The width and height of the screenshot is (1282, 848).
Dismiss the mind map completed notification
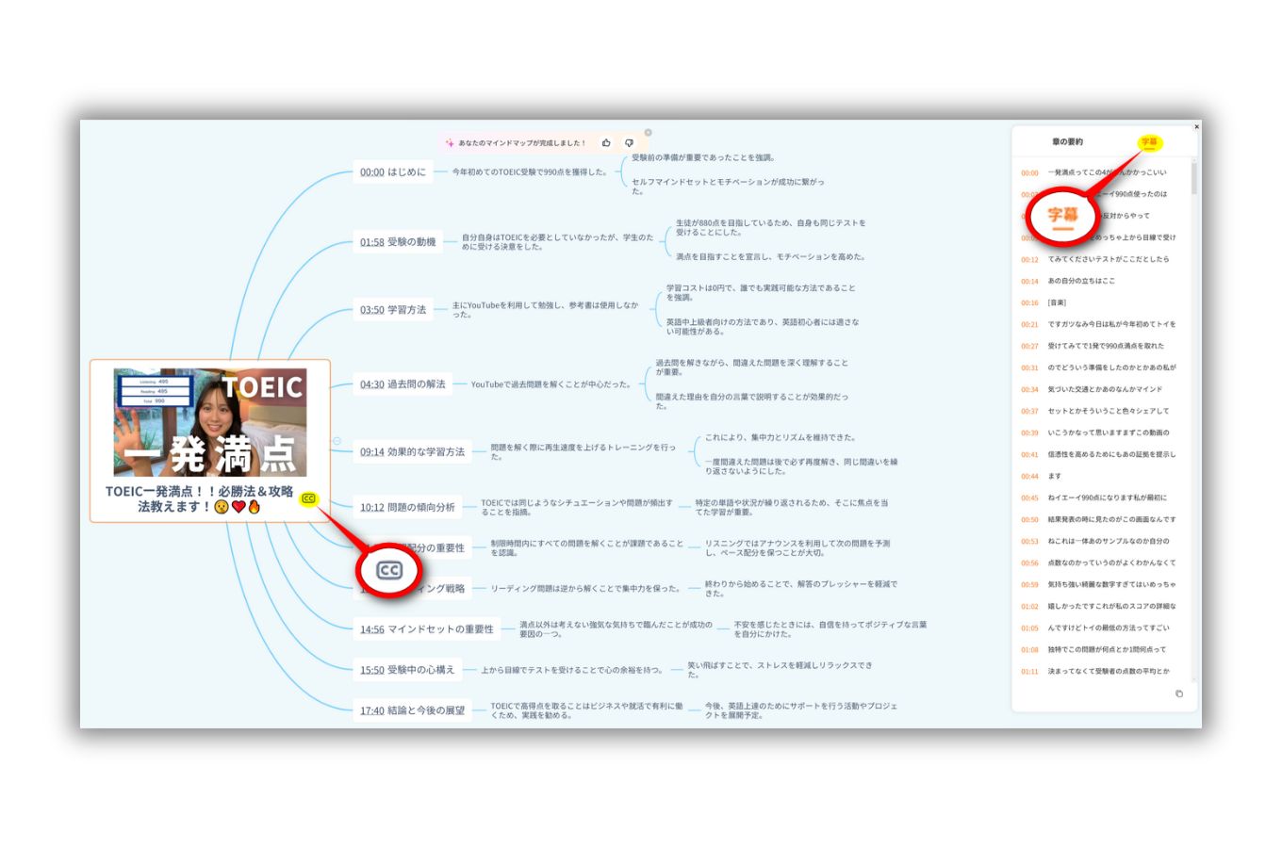click(648, 133)
